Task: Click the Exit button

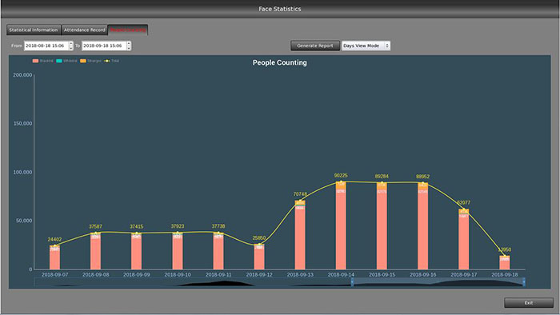Action: (x=529, y=302)
